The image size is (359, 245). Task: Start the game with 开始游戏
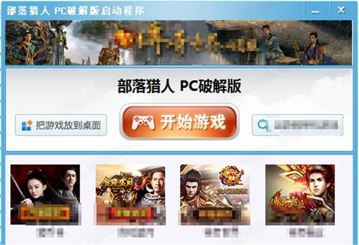[x=180, y=122]
